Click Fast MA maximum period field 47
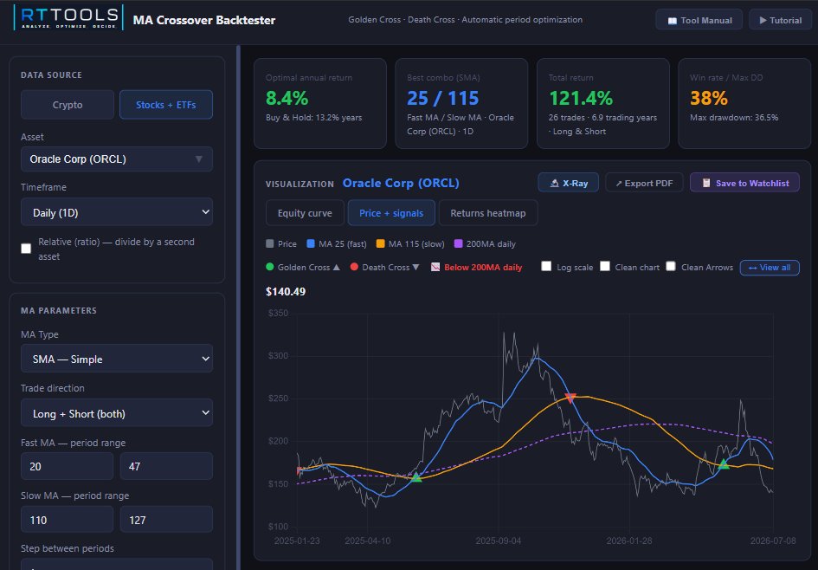The height and width of the screenshot is (570, 818). pyautogui.click(x=166, y=466)
